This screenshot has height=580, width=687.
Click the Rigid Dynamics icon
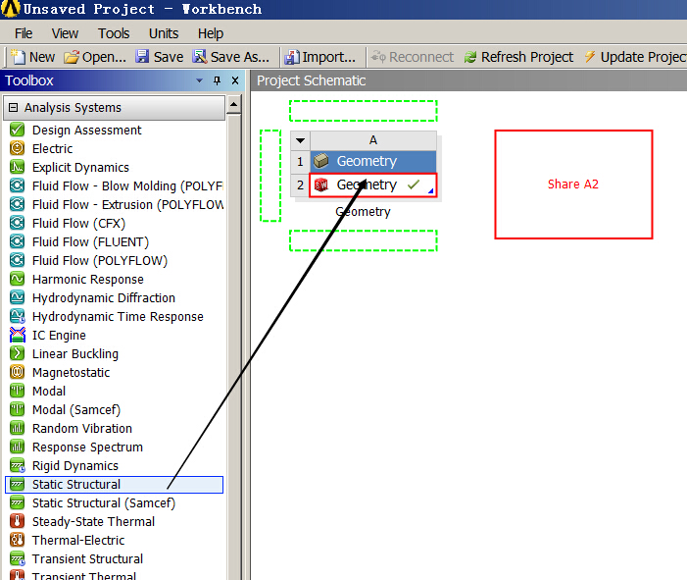(x=17, y=465)
